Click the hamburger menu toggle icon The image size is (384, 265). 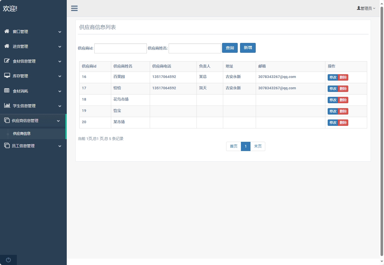coord(74,8)
